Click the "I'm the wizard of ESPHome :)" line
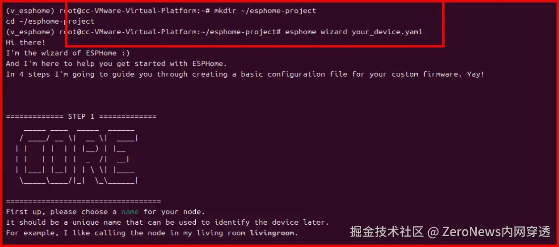This screenshot has width=559, height=247. pos(68,53)
